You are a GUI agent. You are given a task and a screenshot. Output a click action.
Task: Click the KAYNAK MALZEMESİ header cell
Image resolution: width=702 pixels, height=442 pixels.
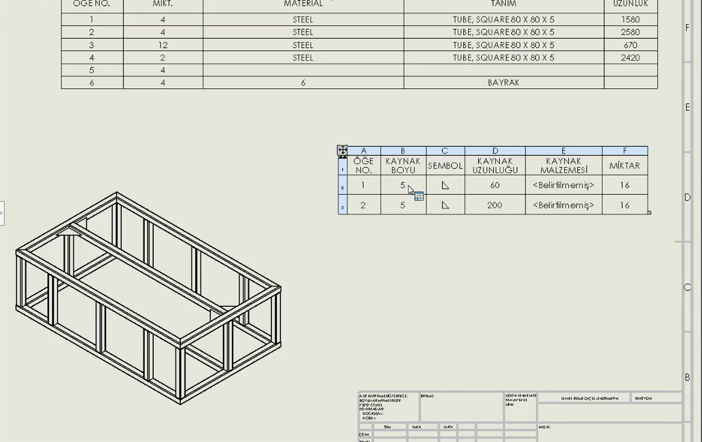click(x=563, y=165)
